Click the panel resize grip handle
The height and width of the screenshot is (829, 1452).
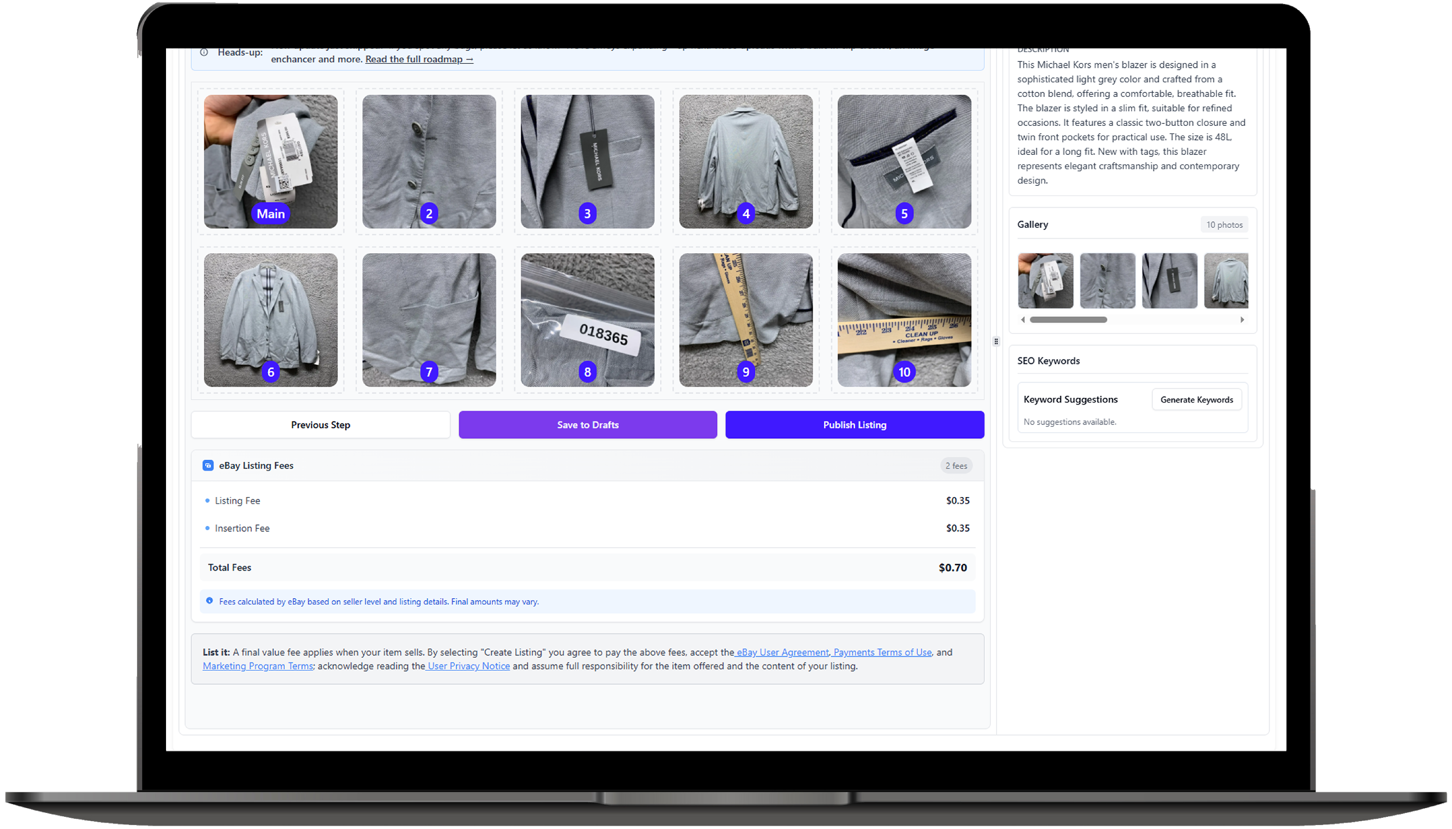click(x=996, y=342)
